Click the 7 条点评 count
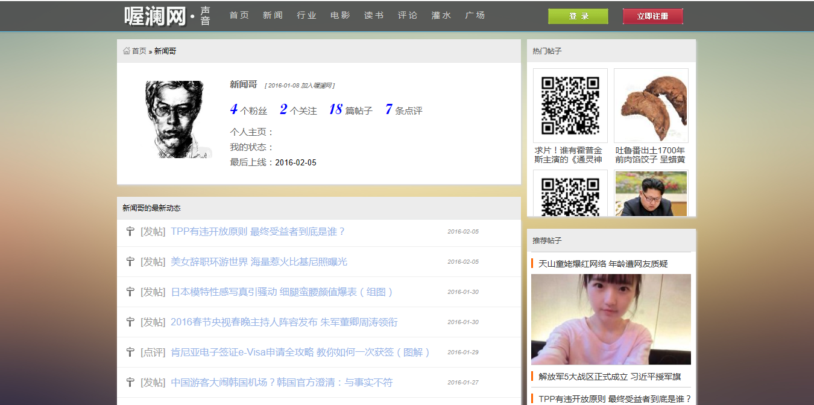Image resolution: width=814 pixels, height=405 pixels. click(x=404, y=110)
